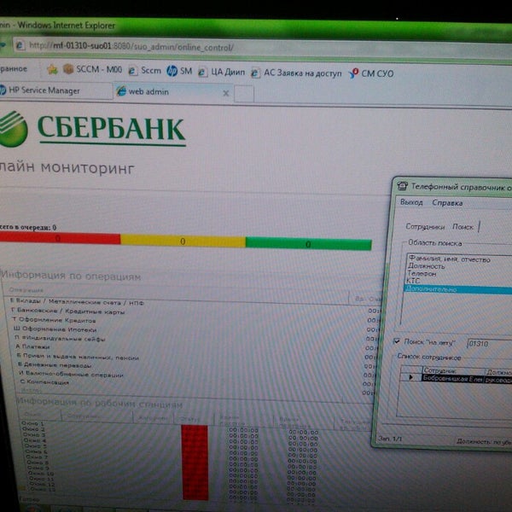Click the Internet Explorer address bar URL
Screen dimensions: 512x512
(x=131, y=47)
